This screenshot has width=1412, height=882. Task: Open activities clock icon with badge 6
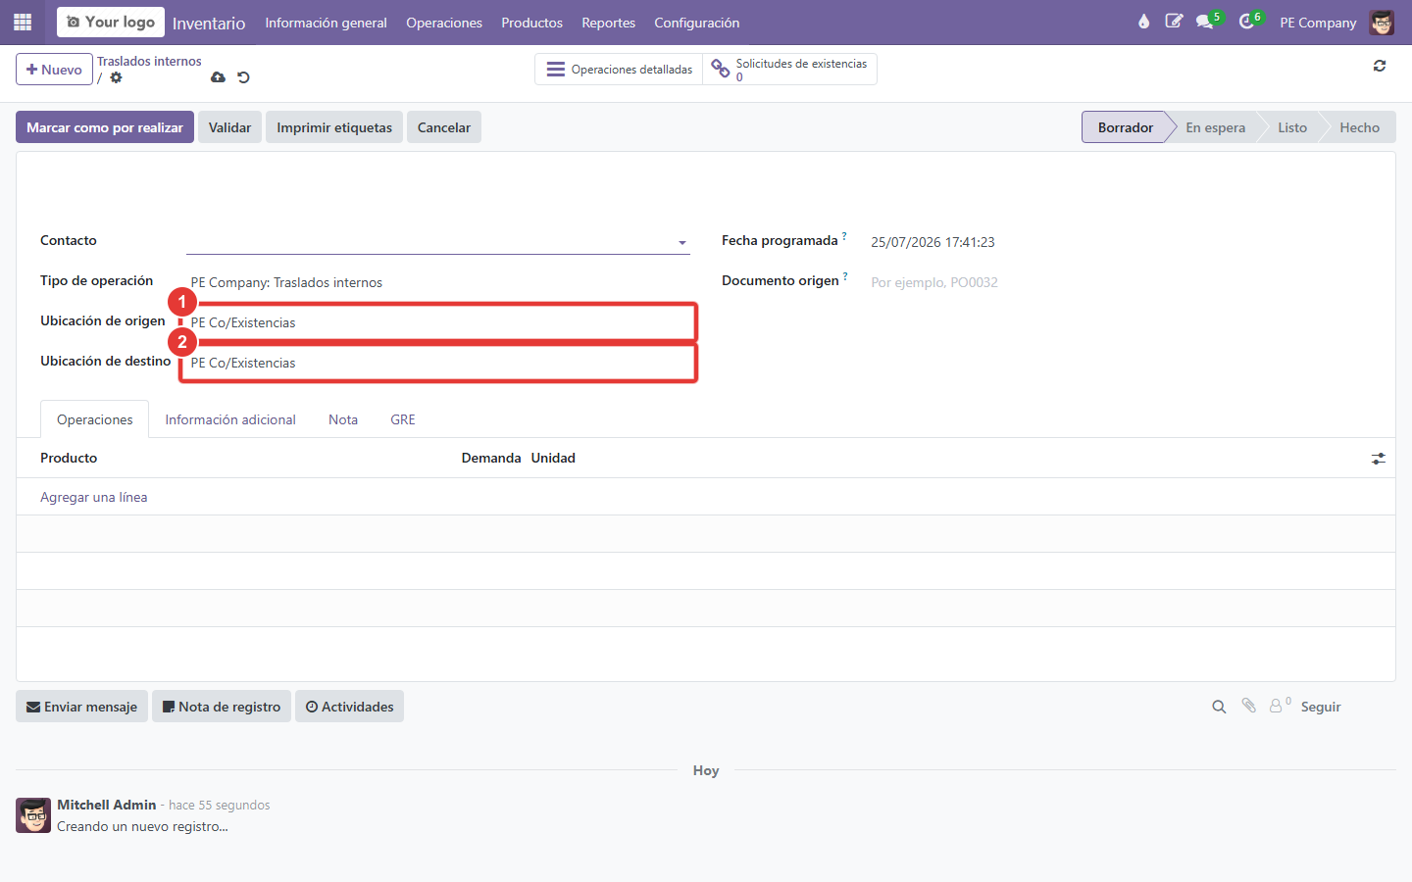point(1248,21)
